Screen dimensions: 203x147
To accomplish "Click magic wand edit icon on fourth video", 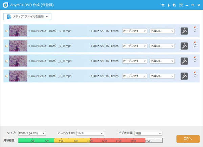I will coord(184,76).
